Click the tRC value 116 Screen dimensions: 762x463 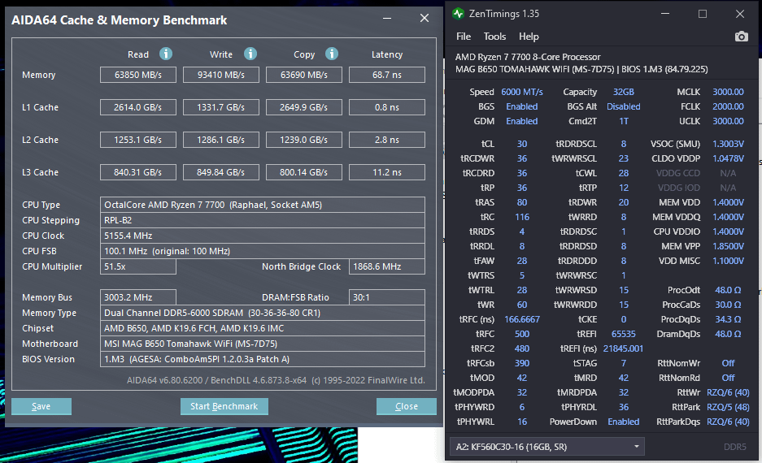(522, 217)
